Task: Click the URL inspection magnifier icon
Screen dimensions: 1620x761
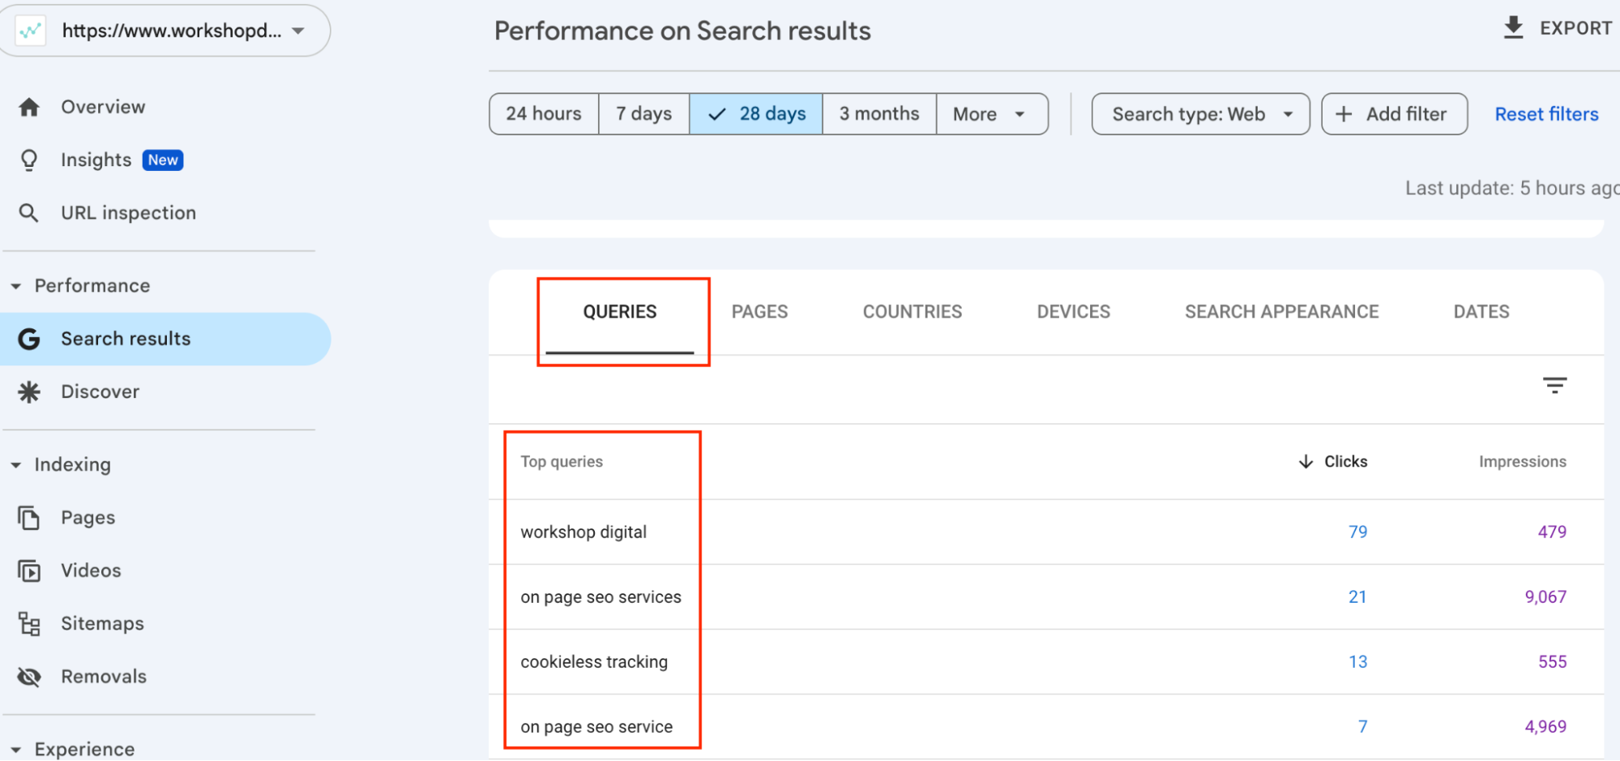Action: click(x=29, y=213)
